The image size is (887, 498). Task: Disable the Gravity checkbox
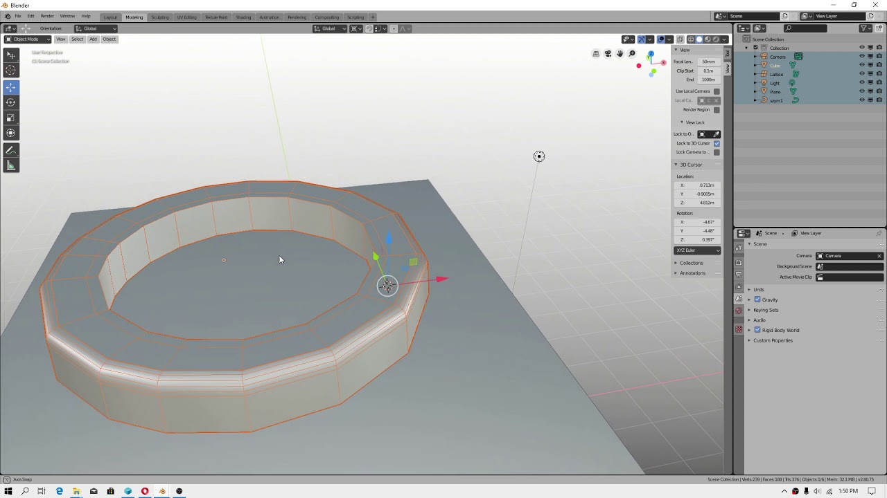(757, 299)
